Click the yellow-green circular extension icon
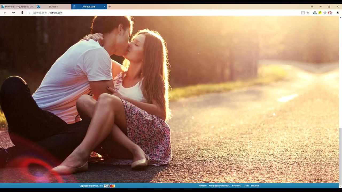This screenshot has height=192, width=342. pyautogui.click(x=320, y=13)
